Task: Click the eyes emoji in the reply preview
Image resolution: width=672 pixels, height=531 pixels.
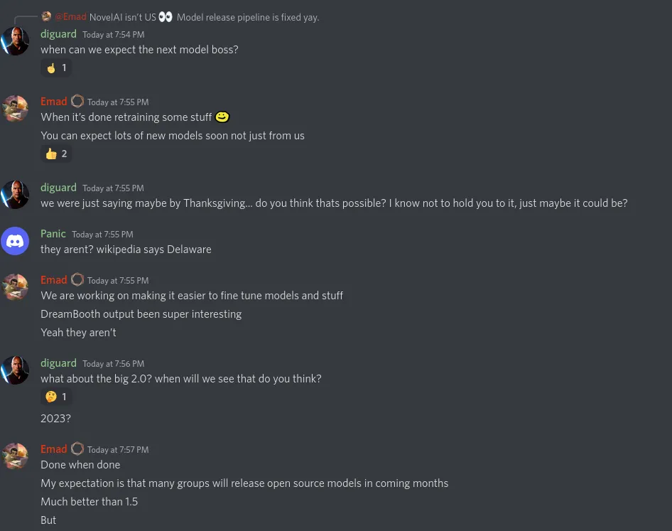Action: pyautogui.click(x=165, y=16)
